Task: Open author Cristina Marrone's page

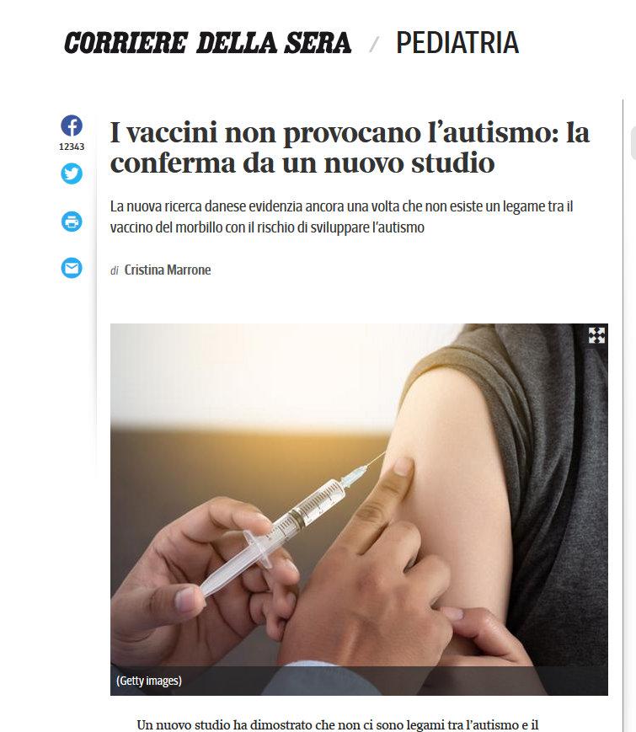Action: (x=167, y=270)
